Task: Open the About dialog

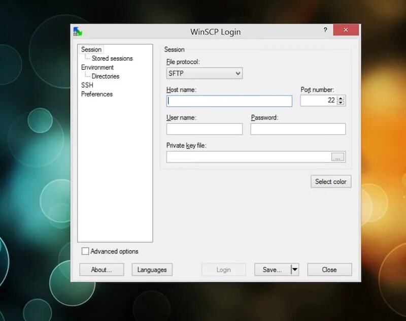Action: coord(101,270)
